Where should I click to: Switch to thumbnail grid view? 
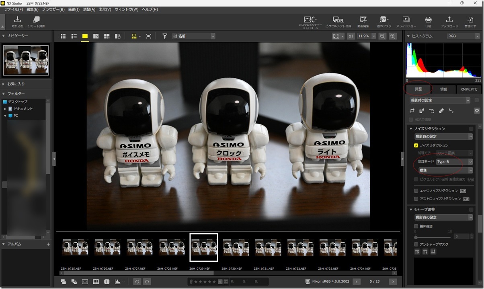click(x=63, y=36)
